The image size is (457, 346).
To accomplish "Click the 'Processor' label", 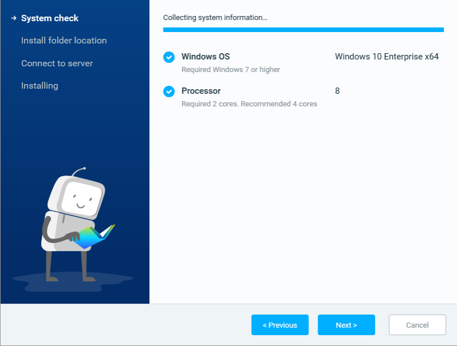I will pyautogui.click(x=201, y=91).
